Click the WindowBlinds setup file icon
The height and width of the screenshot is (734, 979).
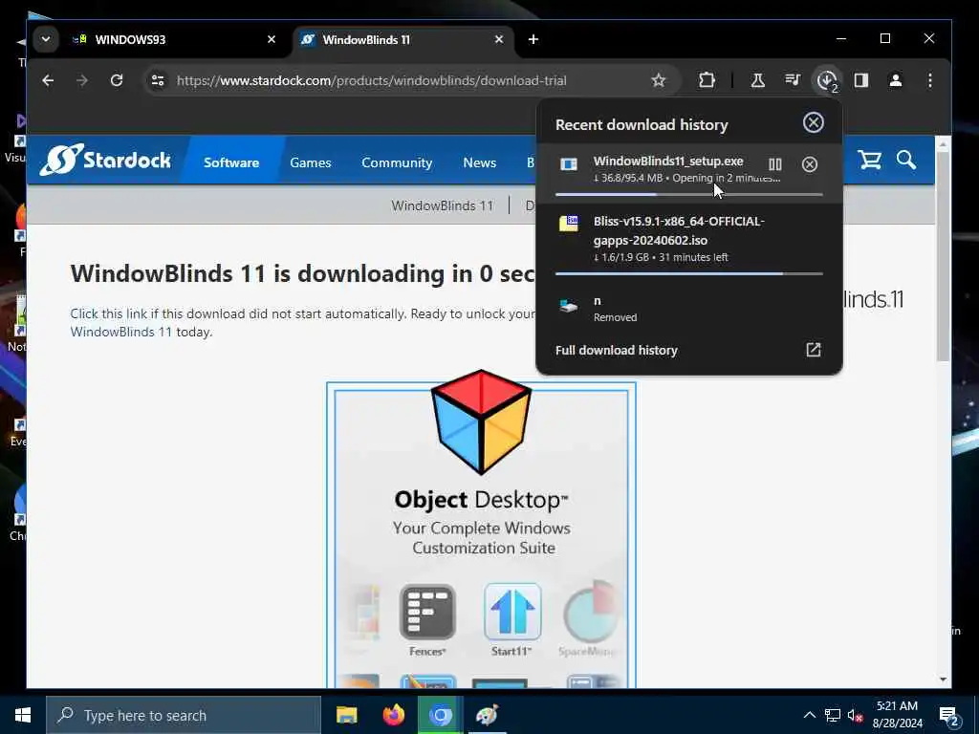568,164
